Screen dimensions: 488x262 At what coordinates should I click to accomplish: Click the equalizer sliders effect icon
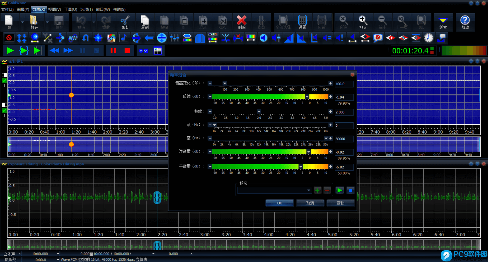point(174,38)
